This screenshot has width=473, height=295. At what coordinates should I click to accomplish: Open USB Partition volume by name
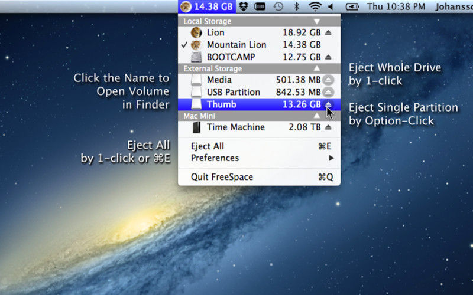(233, 92)
